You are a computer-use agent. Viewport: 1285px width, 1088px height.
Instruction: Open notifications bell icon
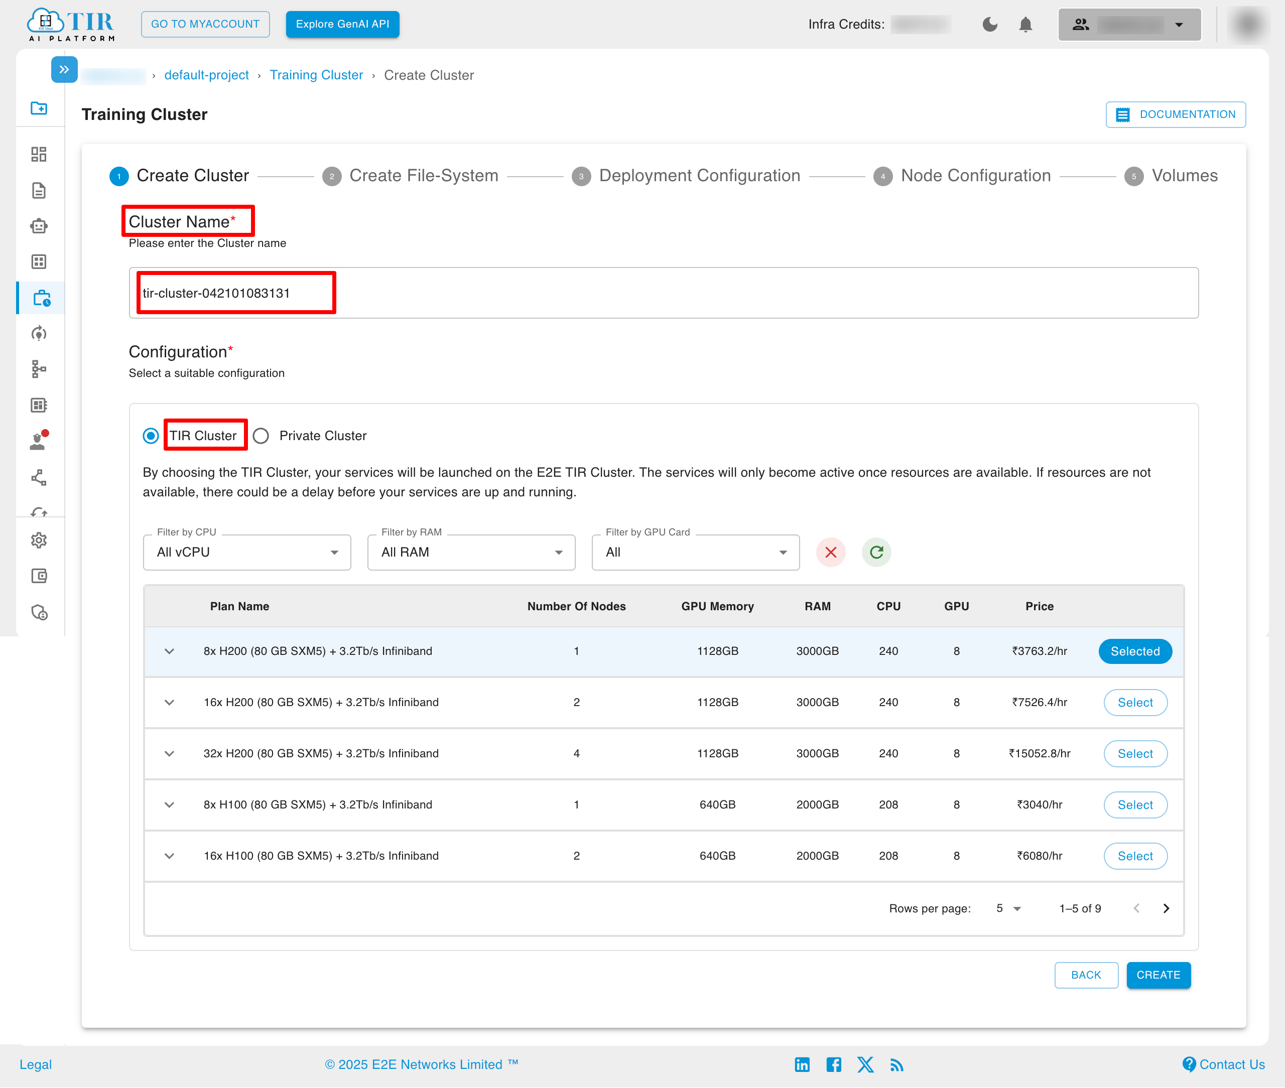pyautogui.click(x=1025, y=24)
